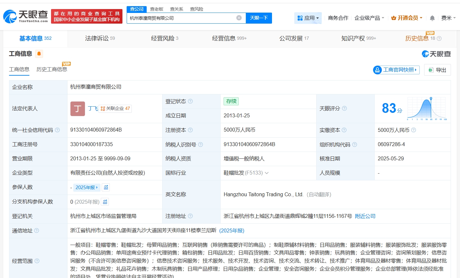
Task: Switch to the 法律诉讼 tab
Action: point(100,38)
